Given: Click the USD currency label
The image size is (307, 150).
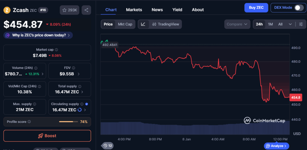Looking at the screenshot, I should [x=297, y=134].
